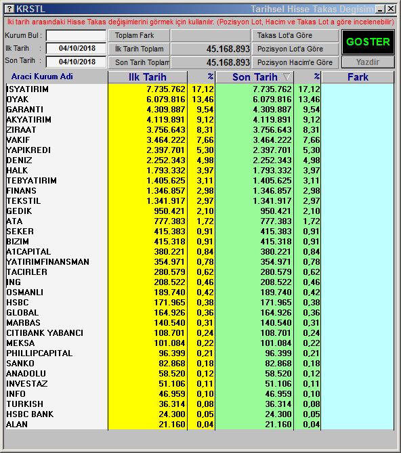The image size is (401, 453).
Task: Select the PHILLIPCAPITAL row
Action: (x=200, y=353)
